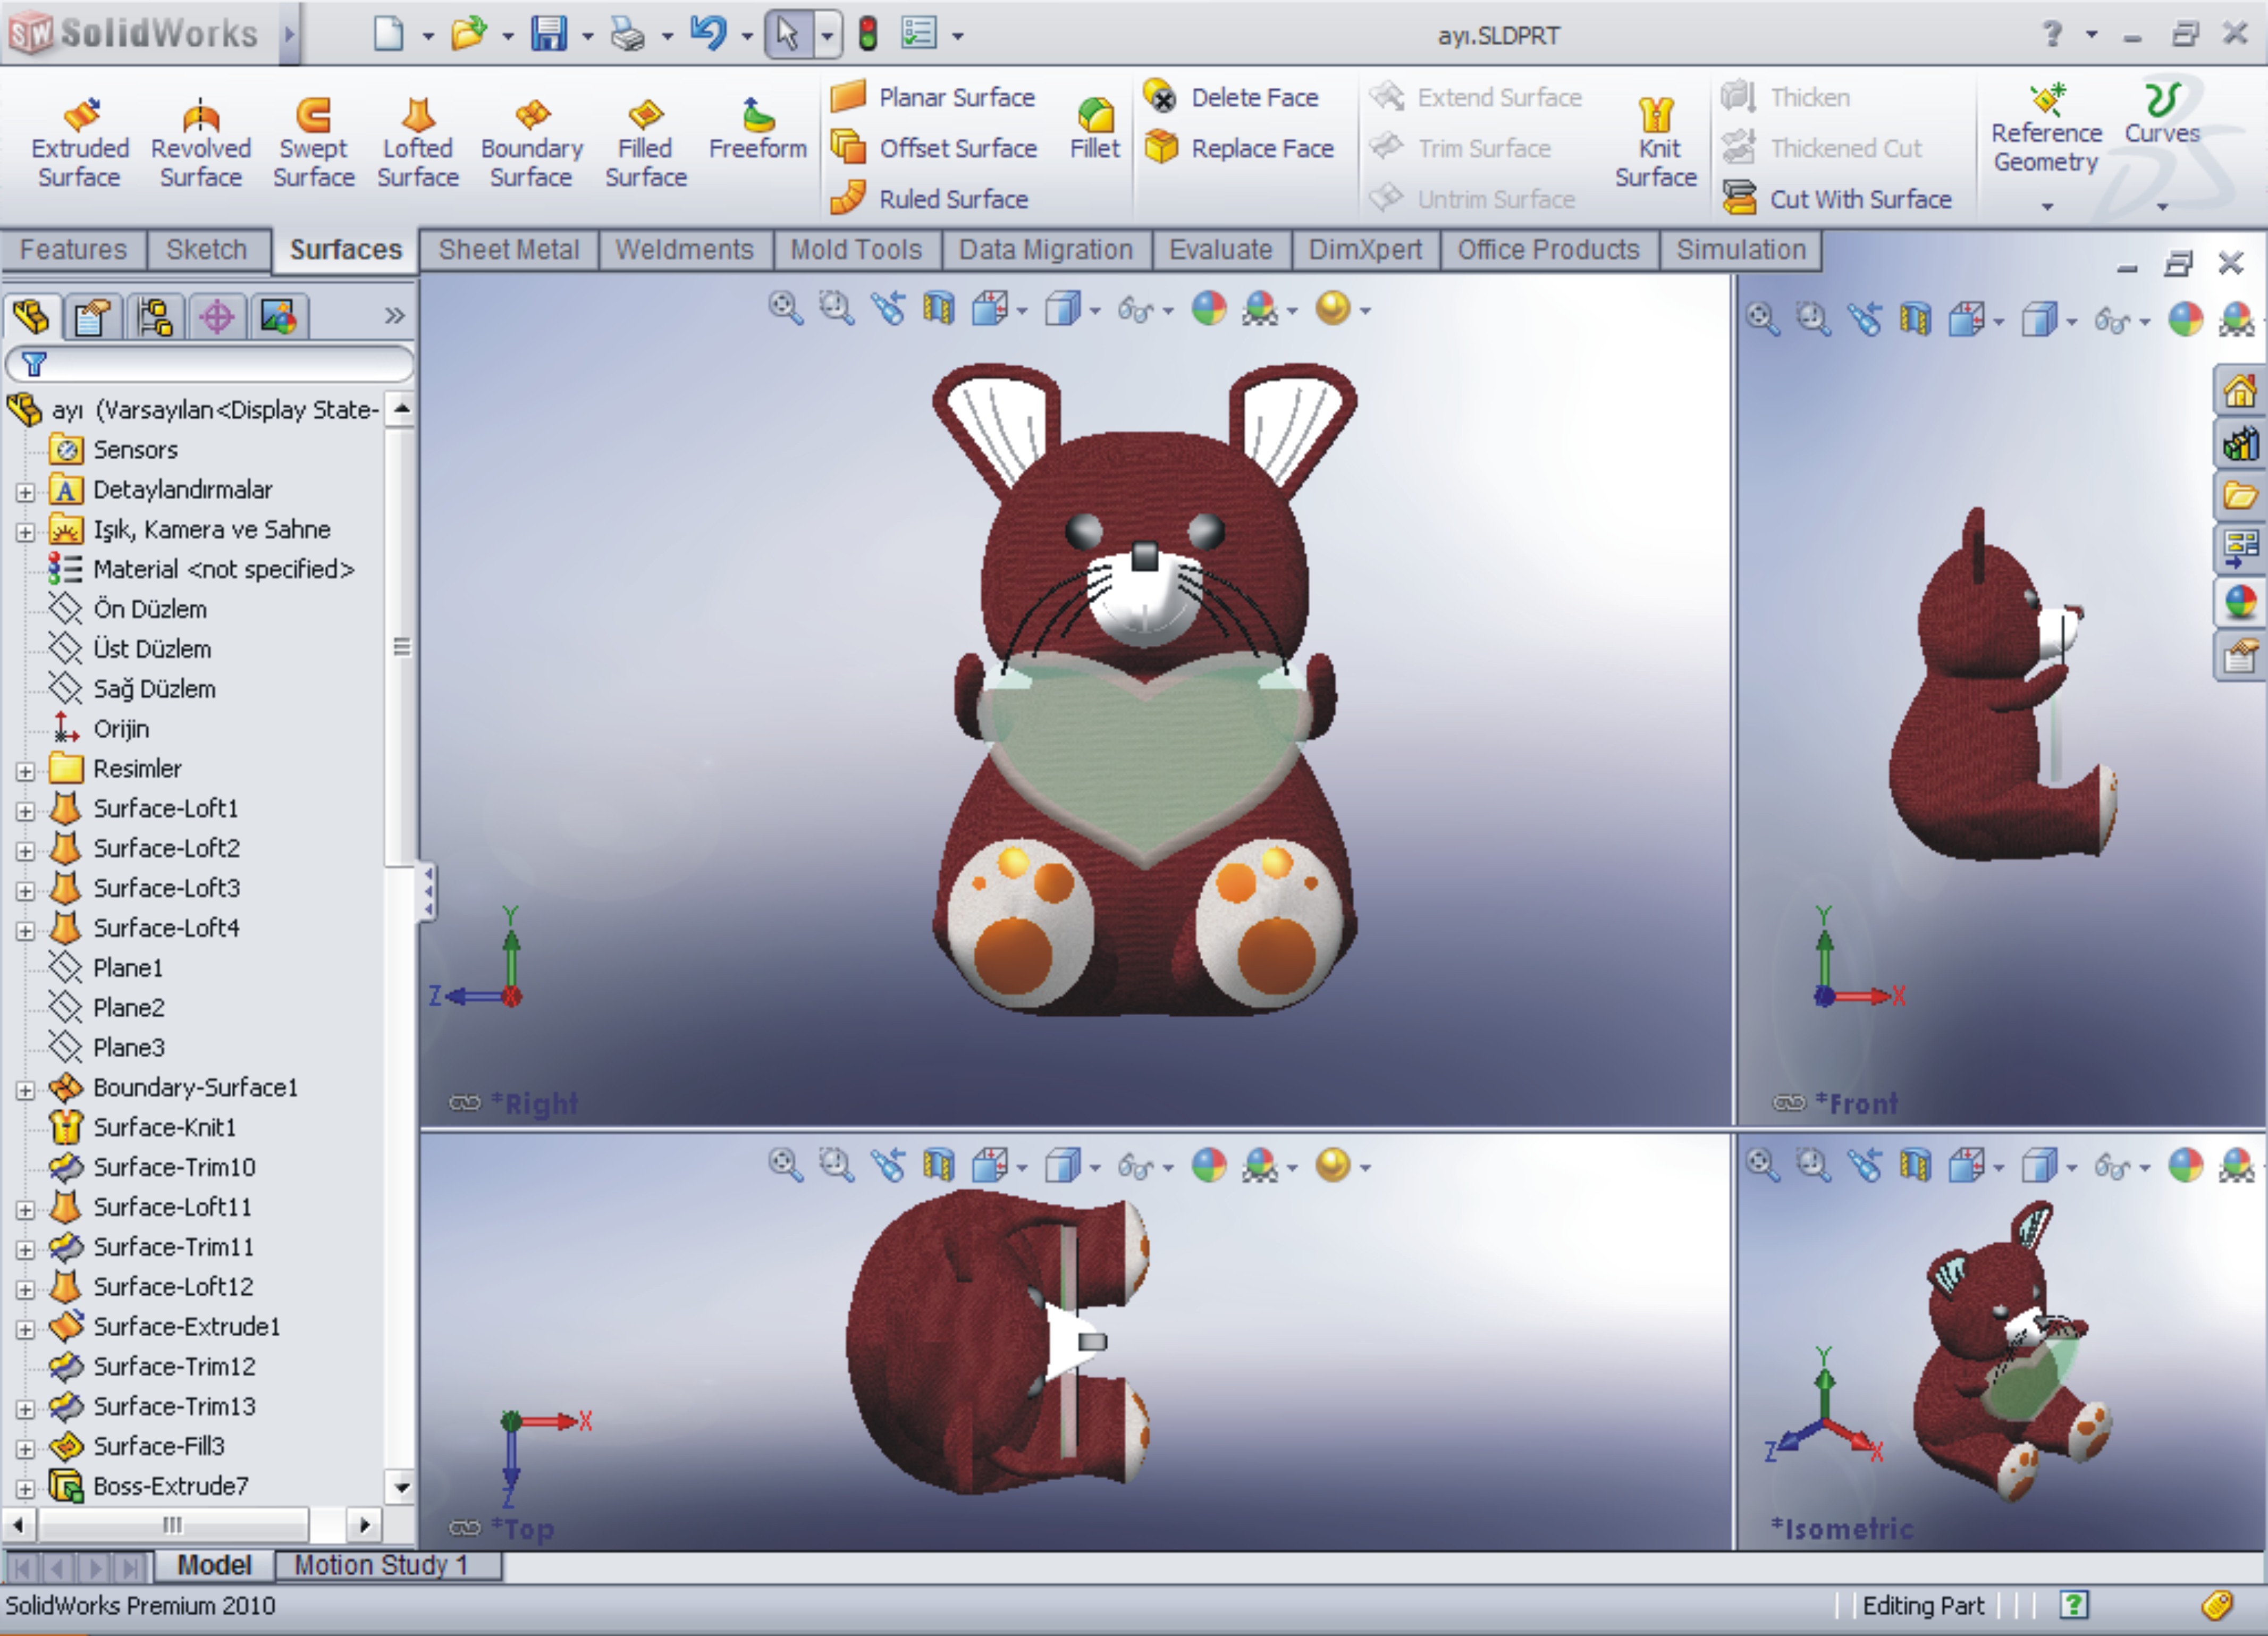Viewport: 2268px width, 1636px height.
Task: Click the view link icon beside *Right label
Action: click(464, 1103)
